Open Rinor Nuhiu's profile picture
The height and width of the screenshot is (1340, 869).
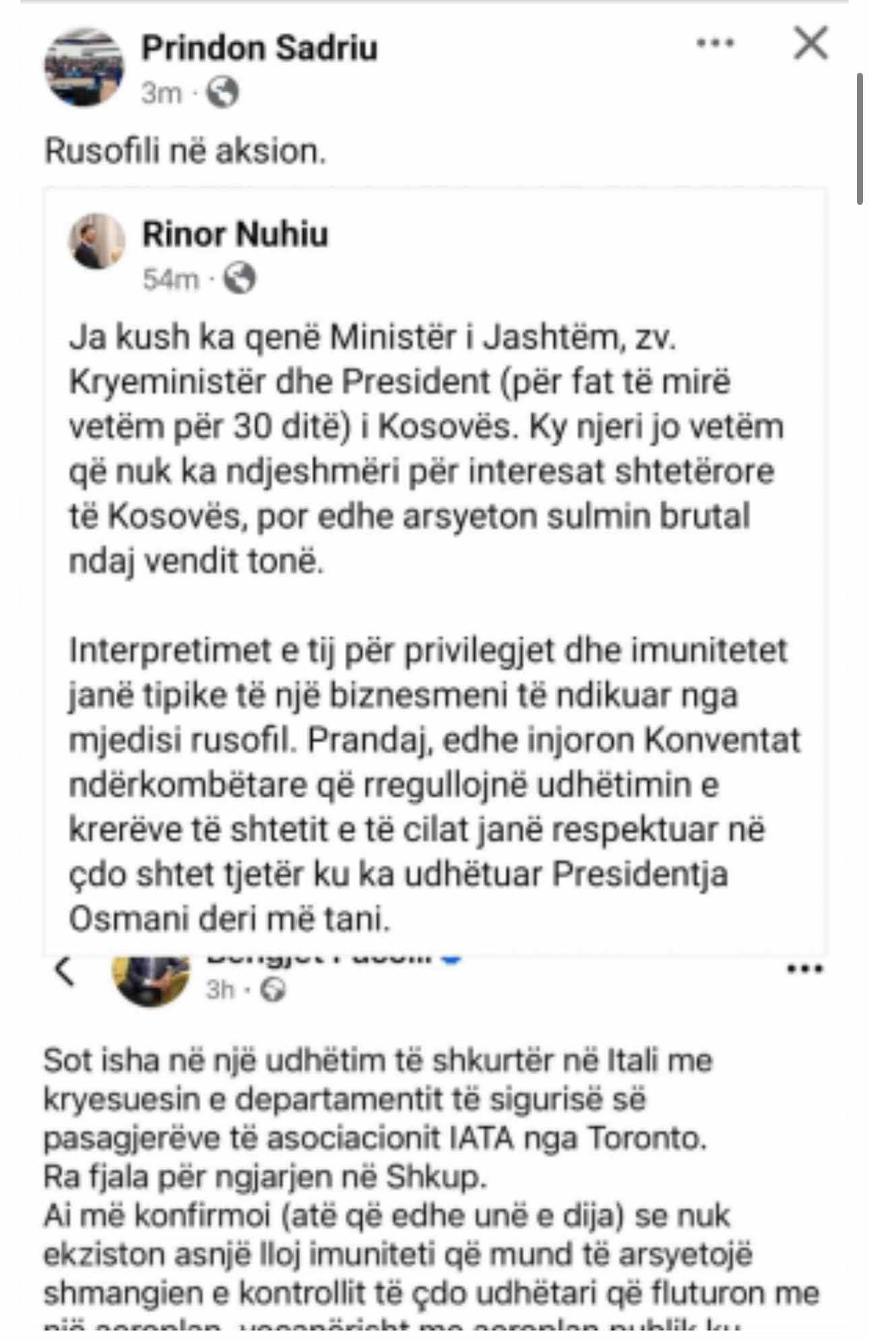[x=97, y=241]
